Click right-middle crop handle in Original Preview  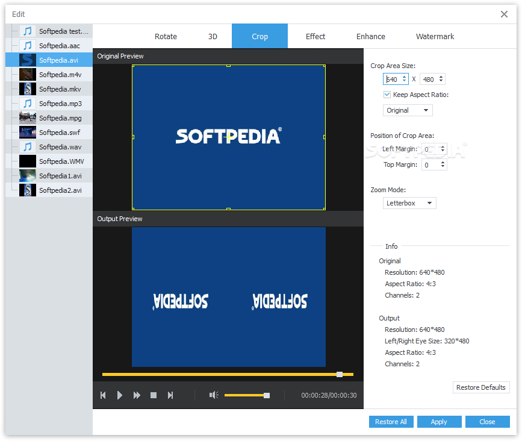(x=325, y=137)
